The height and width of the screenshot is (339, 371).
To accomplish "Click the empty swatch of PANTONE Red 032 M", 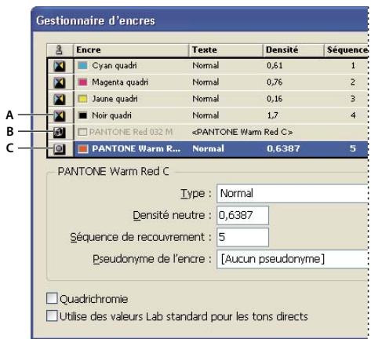I will (82, 132).
